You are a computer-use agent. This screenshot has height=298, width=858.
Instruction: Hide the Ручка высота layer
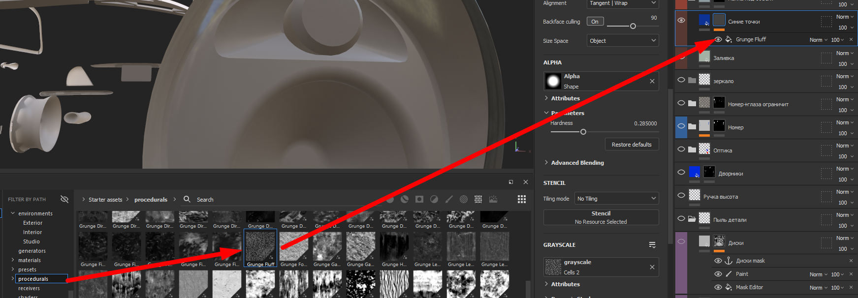click(x=681, y=195)
